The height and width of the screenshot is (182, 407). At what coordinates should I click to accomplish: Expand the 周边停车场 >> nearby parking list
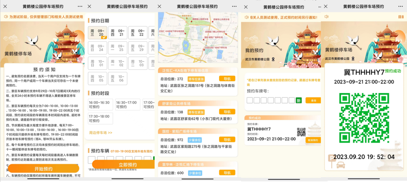coord(100,133)
